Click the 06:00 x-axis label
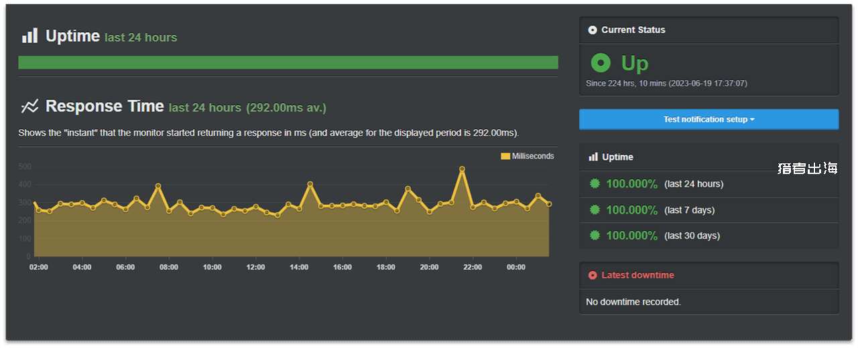The height and width of the screenshot is (348, 858). [125, 267]
